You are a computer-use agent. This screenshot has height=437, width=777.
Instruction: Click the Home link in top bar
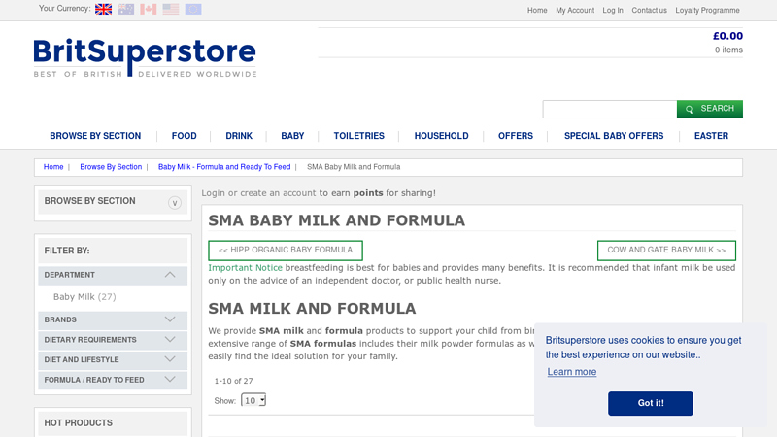tap(537, 10)
